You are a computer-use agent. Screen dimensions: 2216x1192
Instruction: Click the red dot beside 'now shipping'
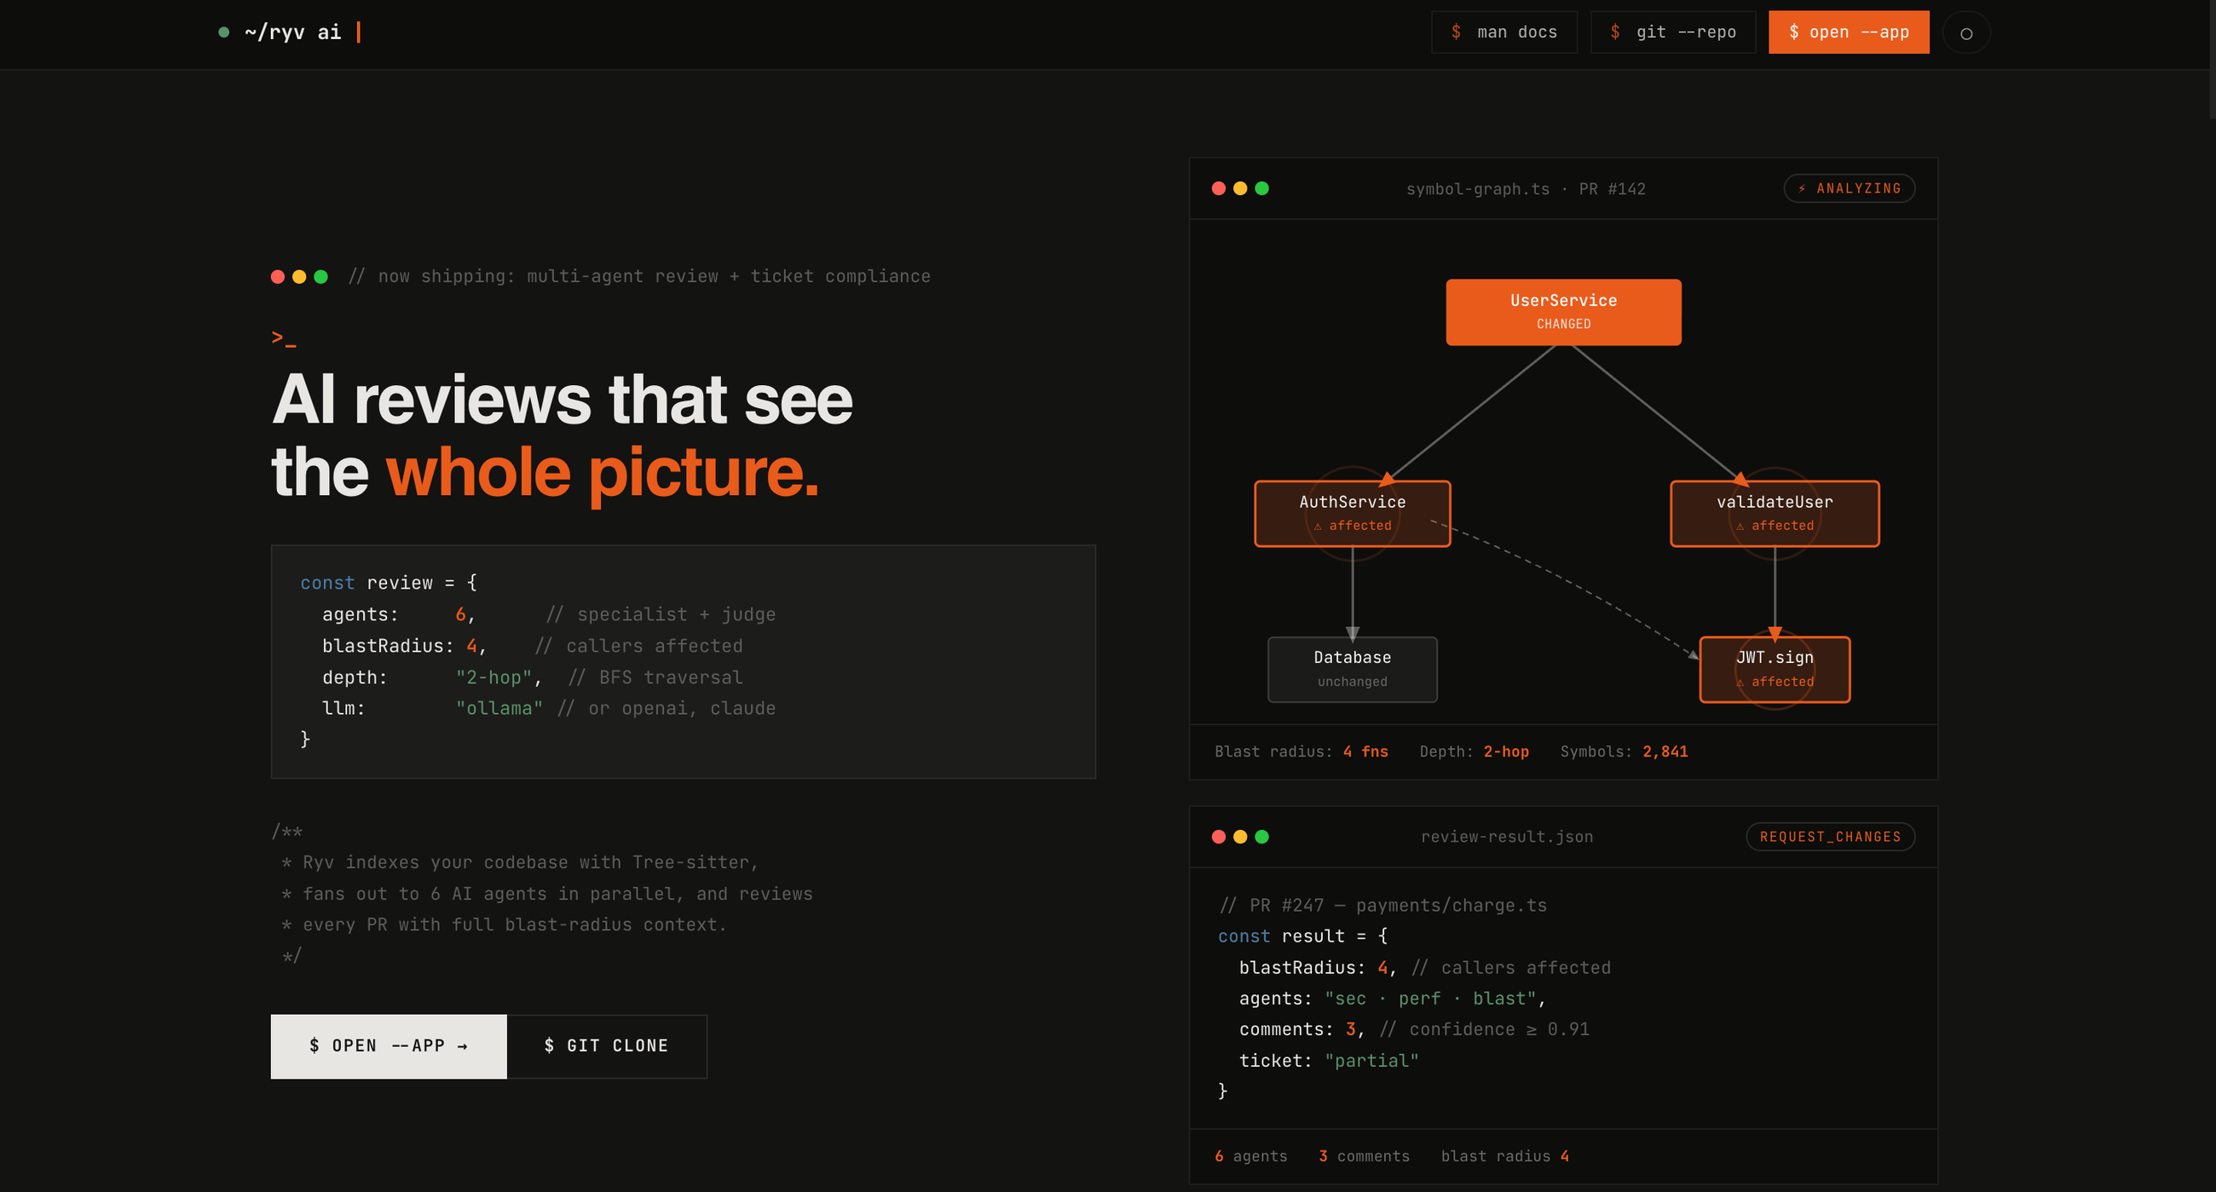tap(278, 276)
